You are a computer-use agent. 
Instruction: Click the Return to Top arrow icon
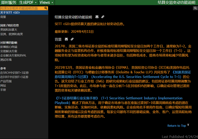[x=188, y=125]
